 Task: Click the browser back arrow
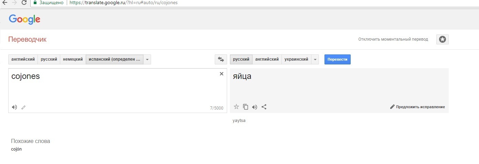tap(5, 2)
